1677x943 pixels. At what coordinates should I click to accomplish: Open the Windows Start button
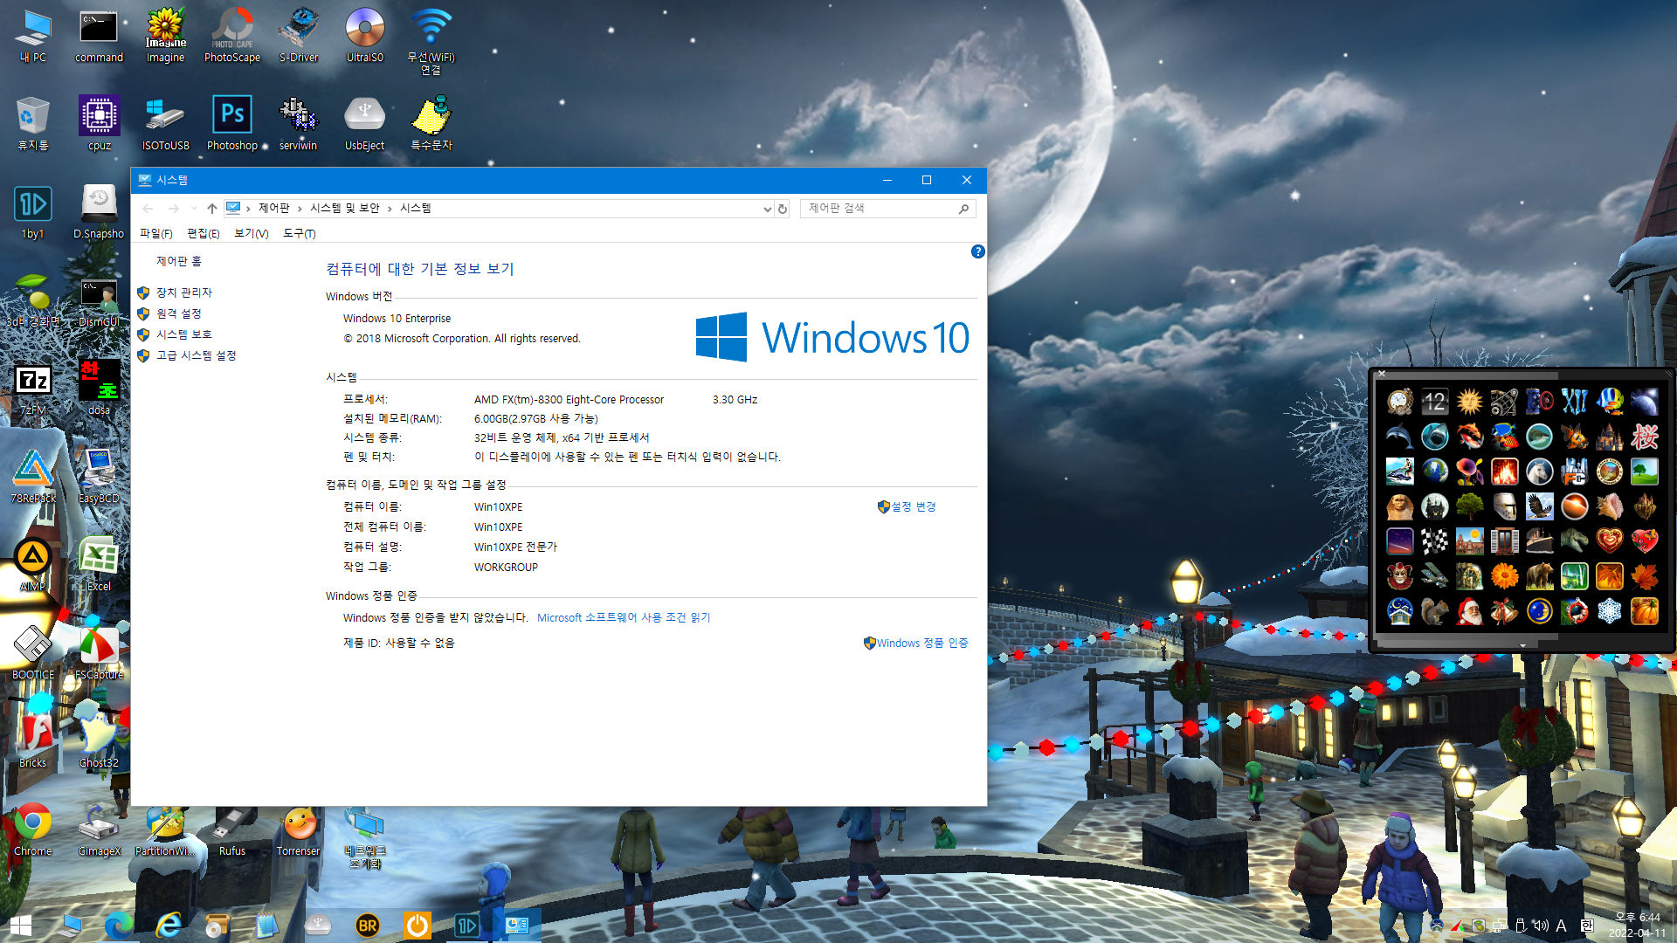pos(20,925)
